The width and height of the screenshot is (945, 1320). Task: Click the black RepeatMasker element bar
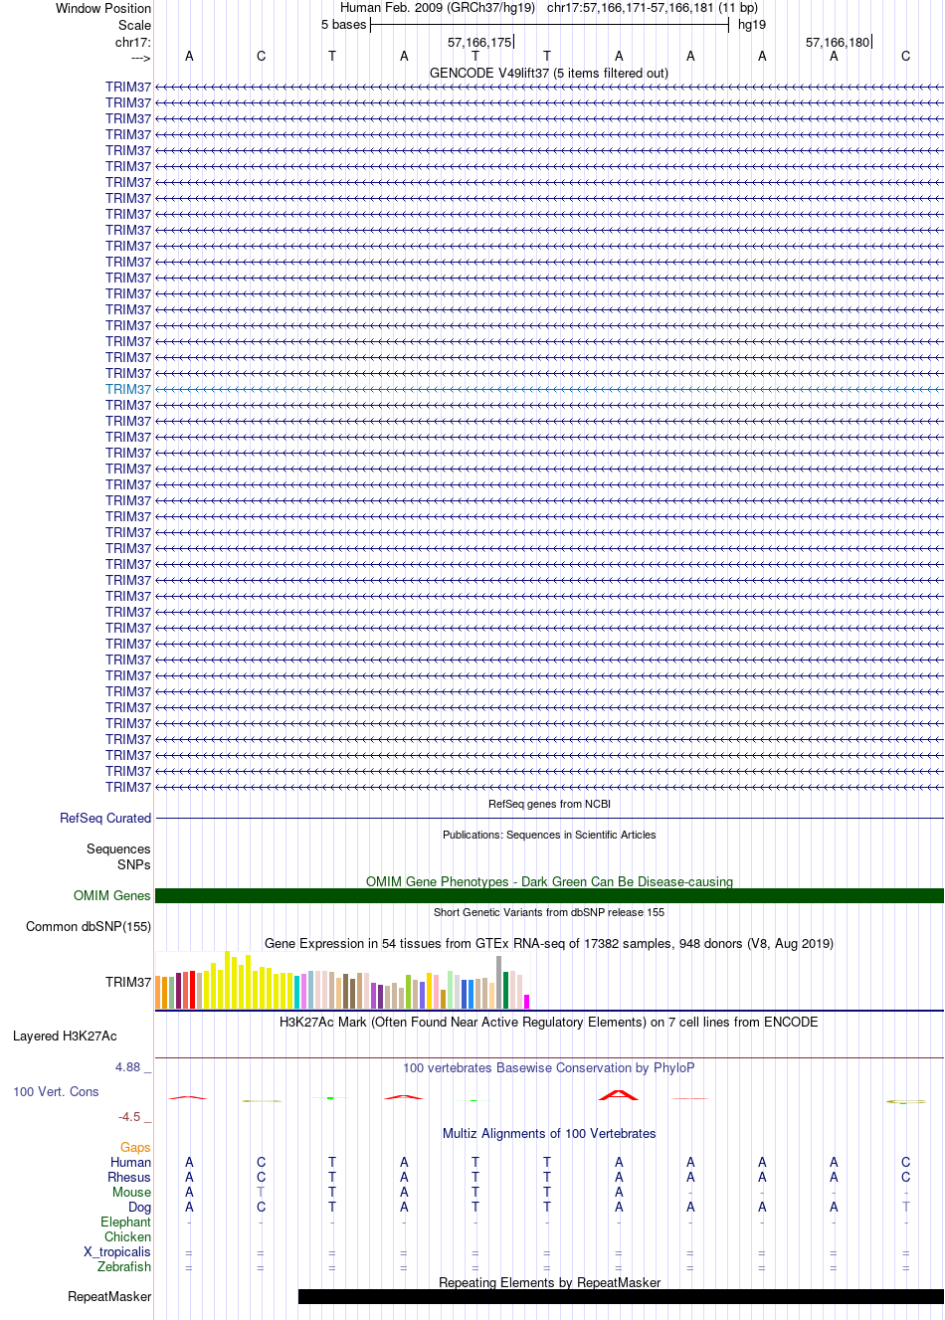(x=621, y=1296)
